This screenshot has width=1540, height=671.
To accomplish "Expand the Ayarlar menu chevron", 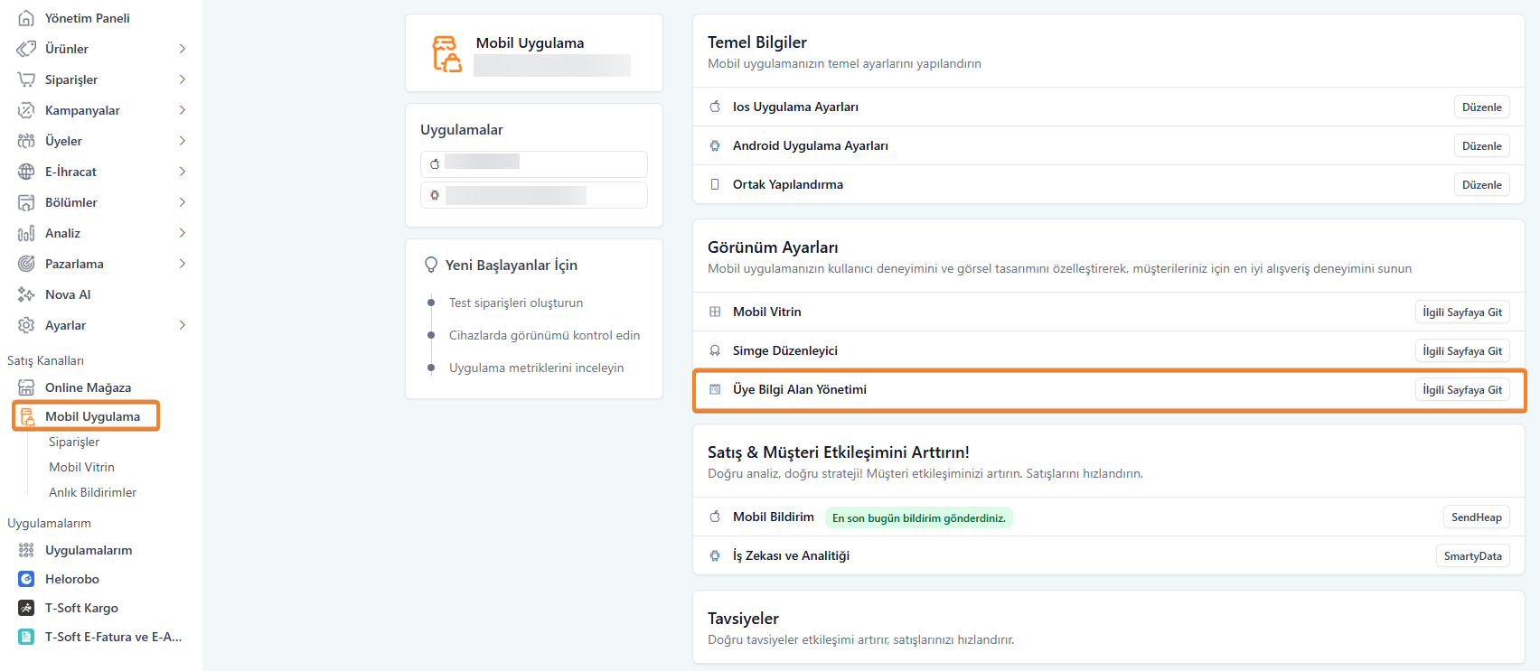I will click(182, 325).
